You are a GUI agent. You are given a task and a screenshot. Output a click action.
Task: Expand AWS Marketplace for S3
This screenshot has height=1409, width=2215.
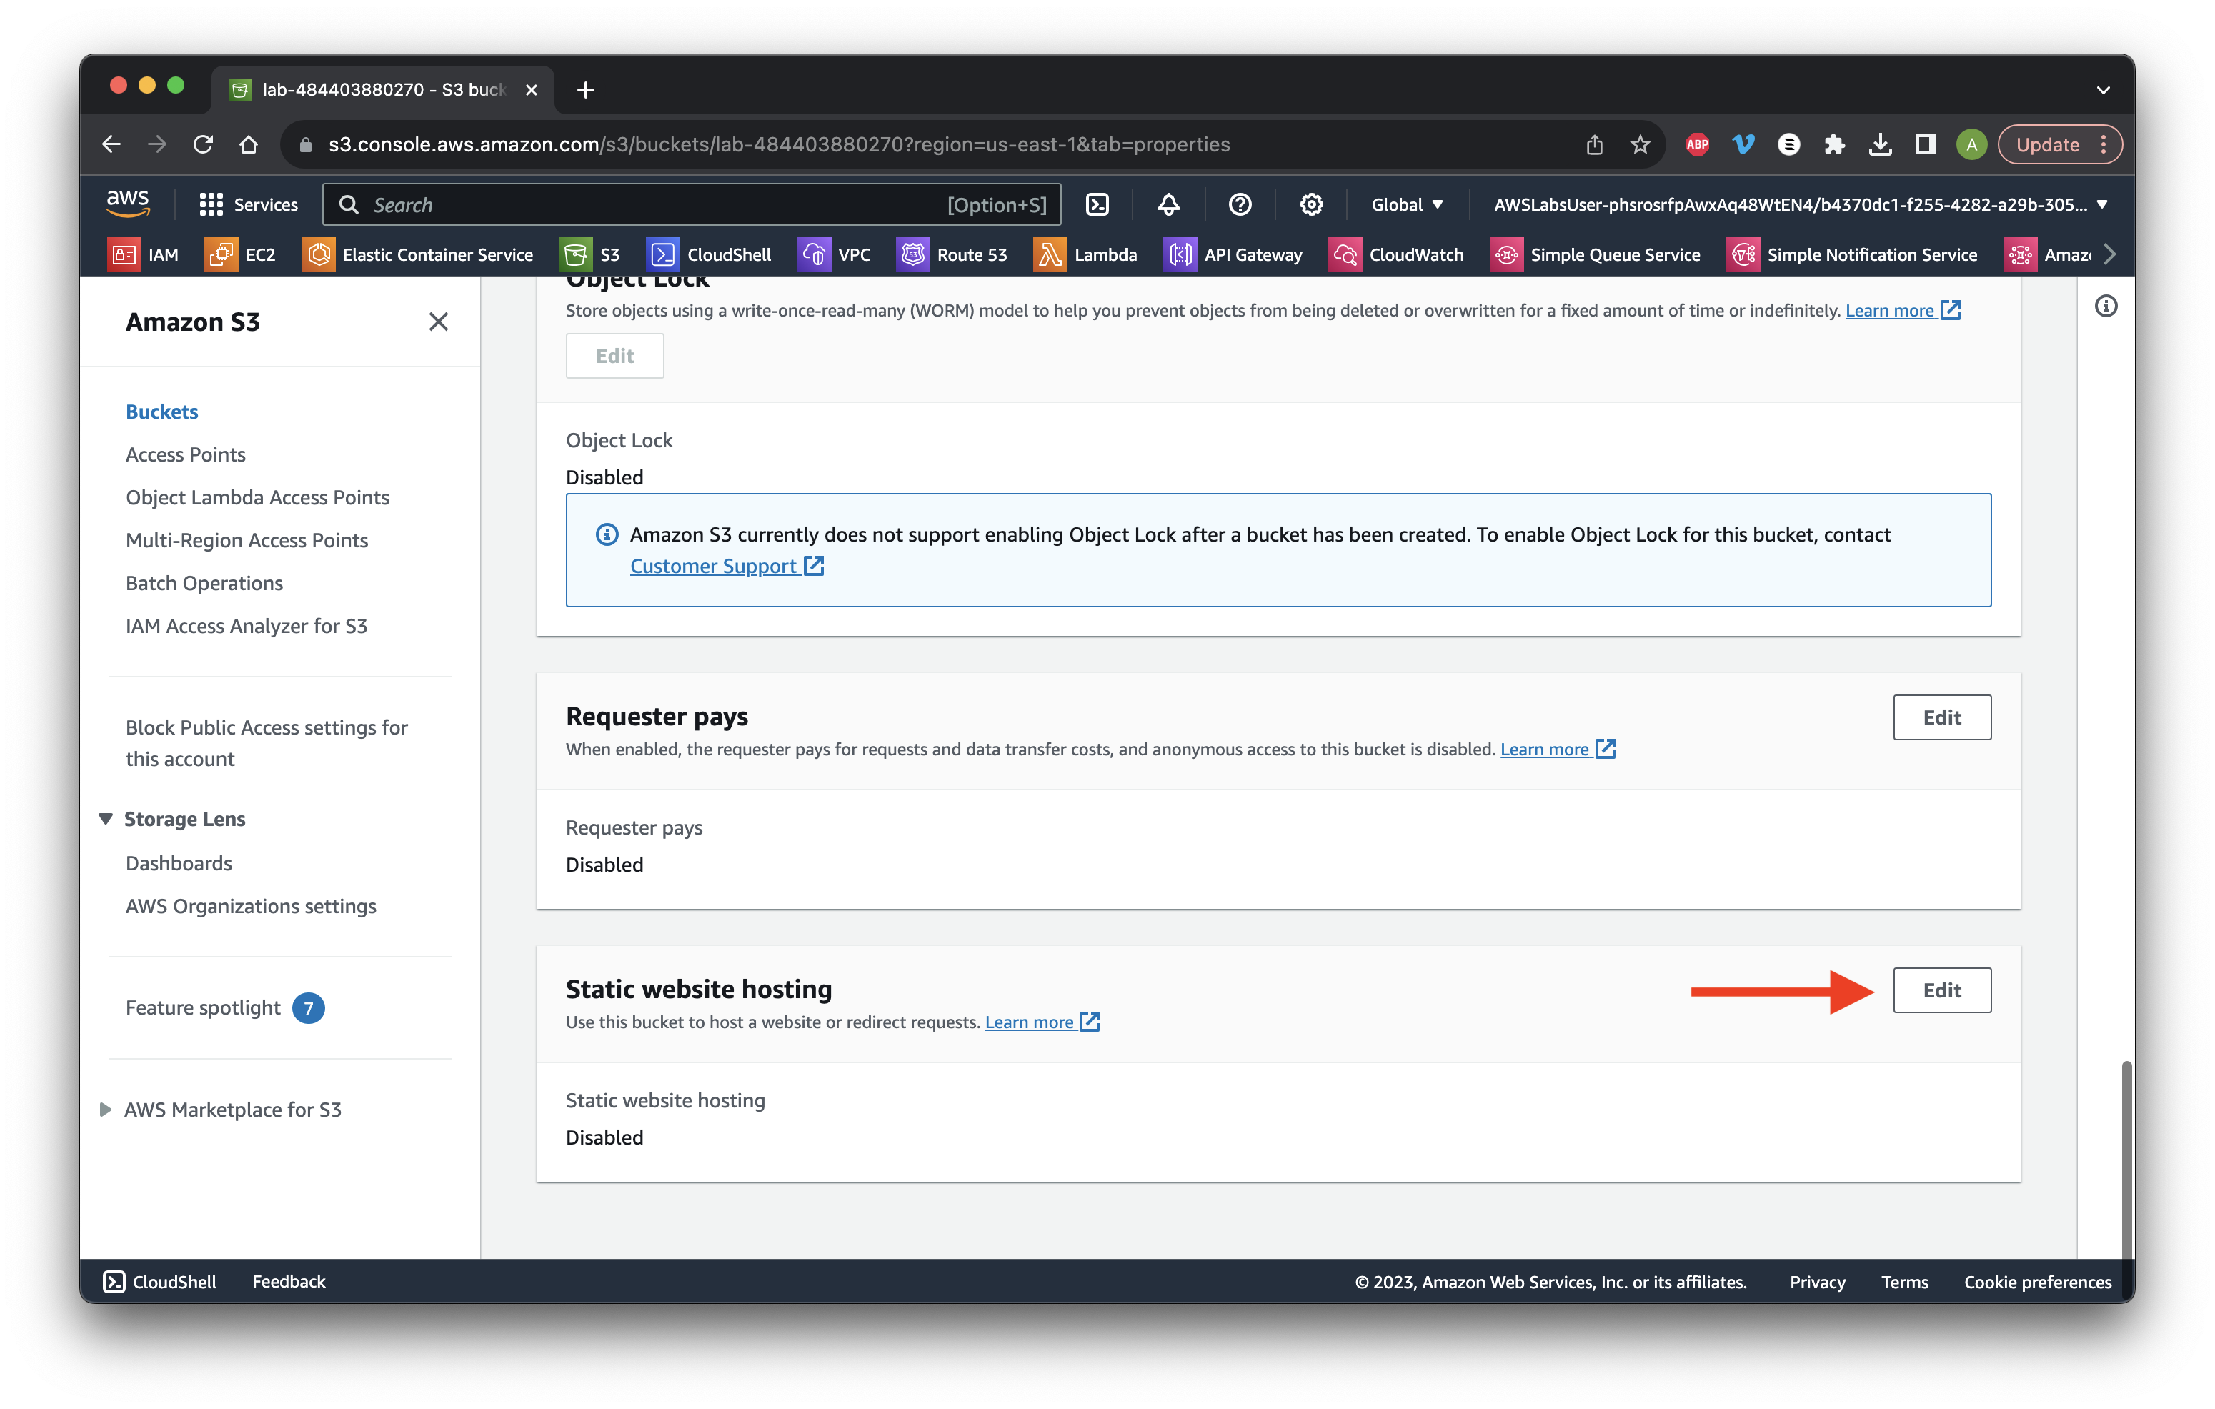[106, 1109]
